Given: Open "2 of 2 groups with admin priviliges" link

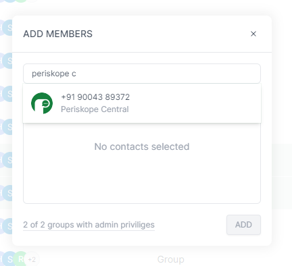Looking at the screenshot, I should (x=89, y=225).
